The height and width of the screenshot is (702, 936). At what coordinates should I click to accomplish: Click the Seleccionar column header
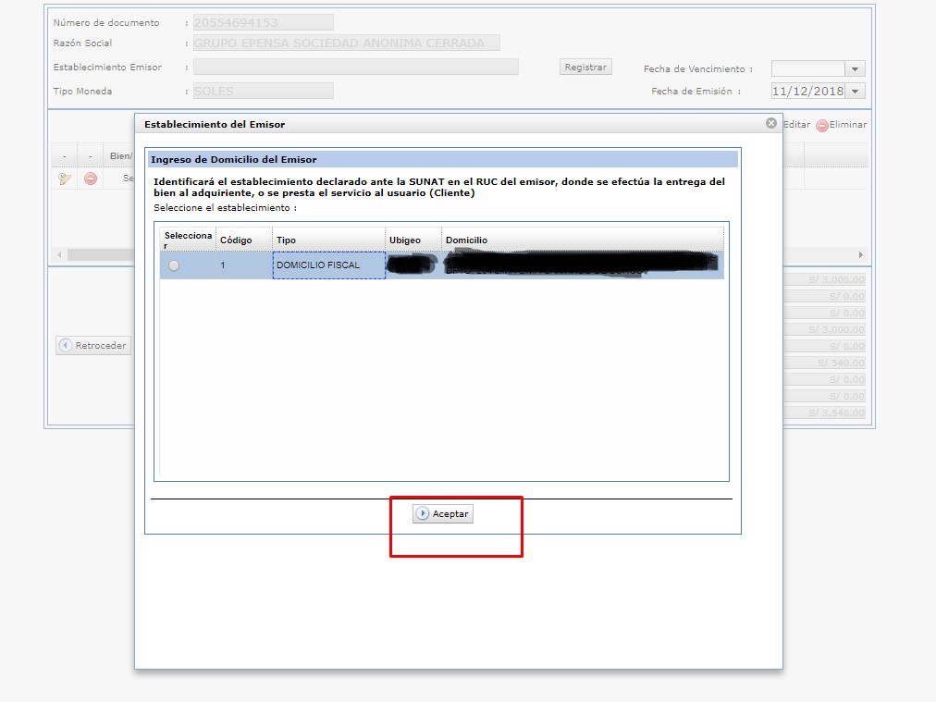click(x=188, y=240)
